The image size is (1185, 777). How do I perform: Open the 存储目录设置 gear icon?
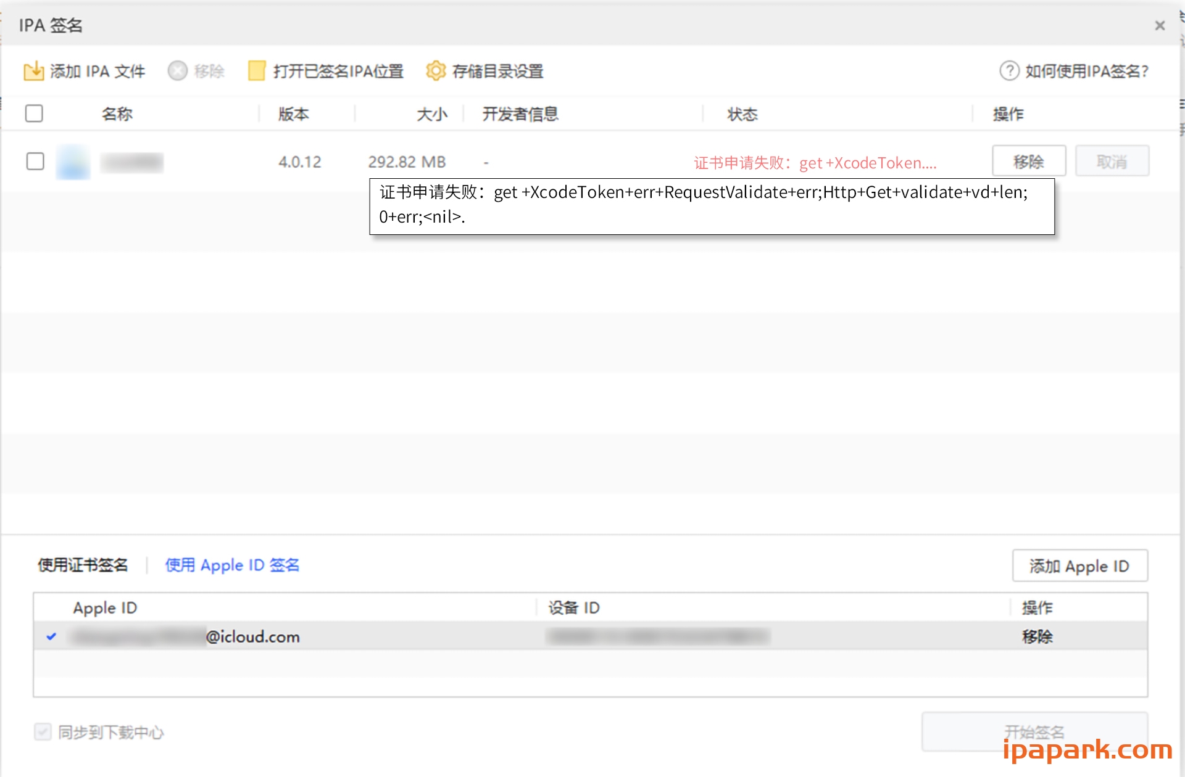click(x=436, y=71)
